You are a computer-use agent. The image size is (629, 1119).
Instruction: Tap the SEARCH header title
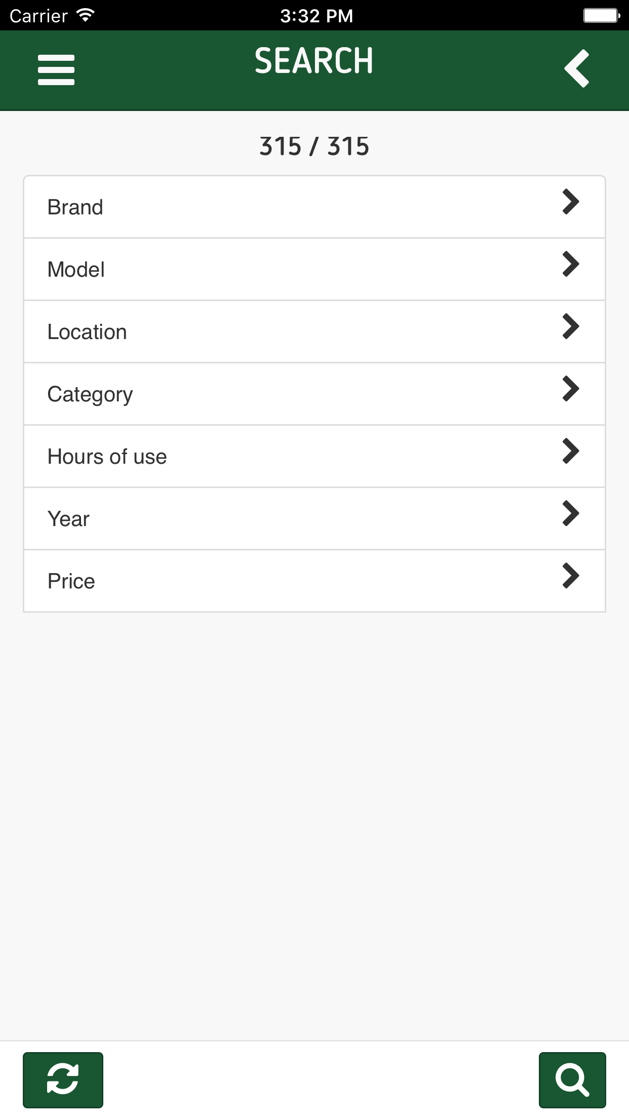[314, 61]
